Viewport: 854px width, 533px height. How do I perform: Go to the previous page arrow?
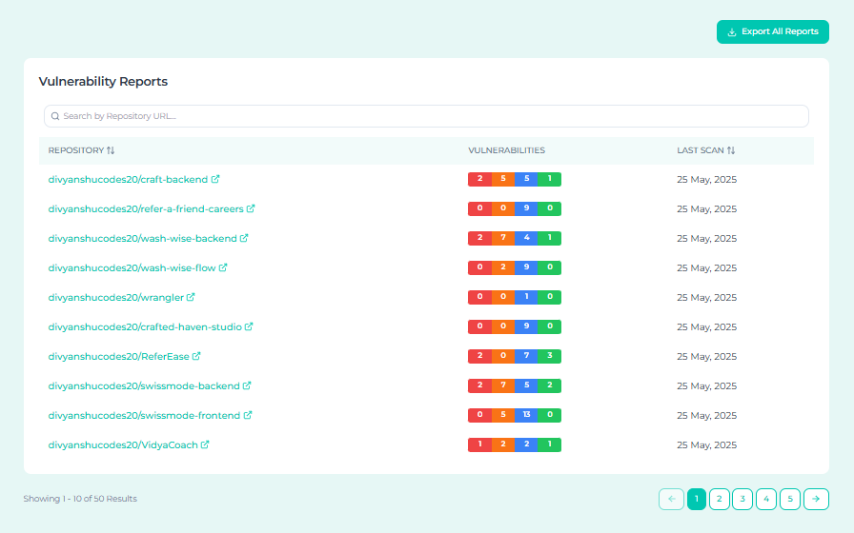671,499
